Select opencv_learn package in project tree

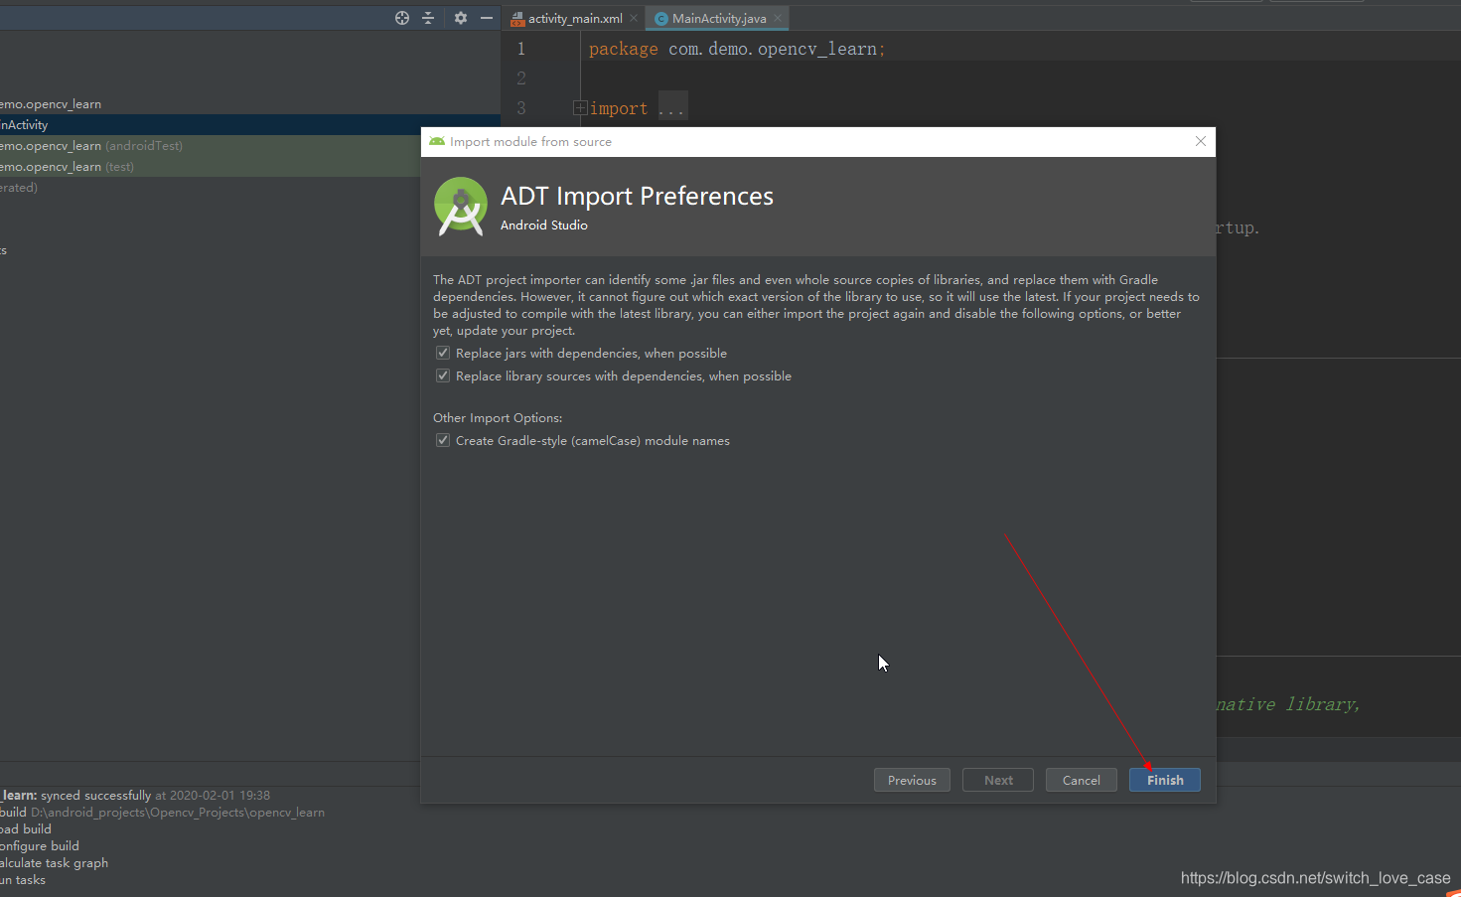pyautogui.click(x=51, y=103)
